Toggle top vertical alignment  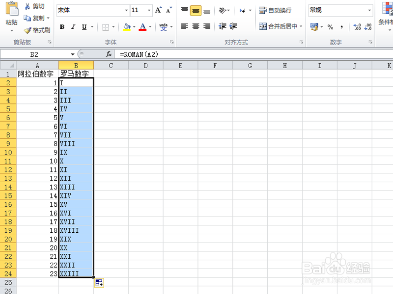coord(185,10)
